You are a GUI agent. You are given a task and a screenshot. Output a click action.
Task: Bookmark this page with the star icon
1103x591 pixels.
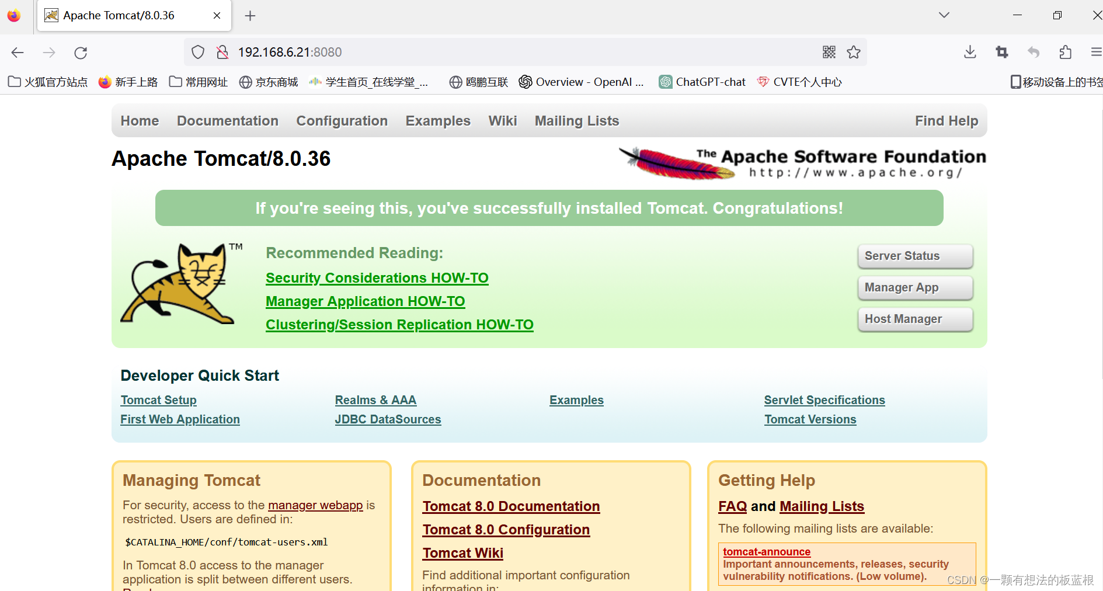click(x=854, y=52)
